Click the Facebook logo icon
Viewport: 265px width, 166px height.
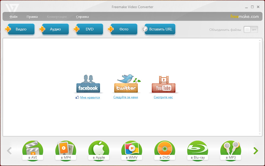(88, 85)
